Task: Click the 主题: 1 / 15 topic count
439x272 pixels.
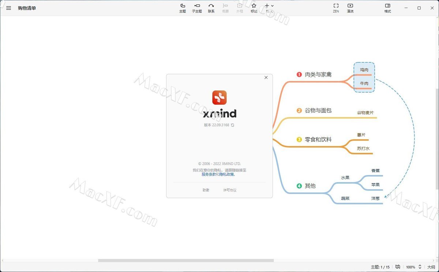Action: point(380,267)
